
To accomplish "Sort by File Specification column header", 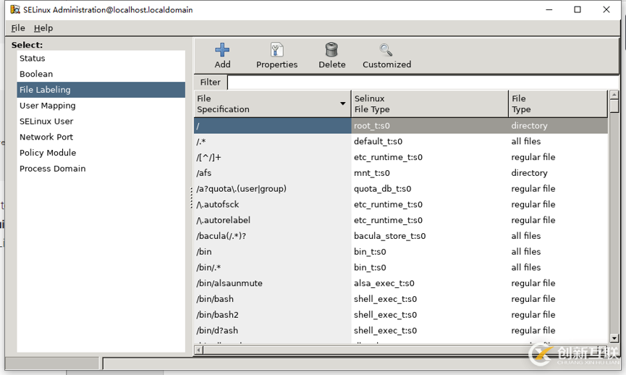I will 272,104.
